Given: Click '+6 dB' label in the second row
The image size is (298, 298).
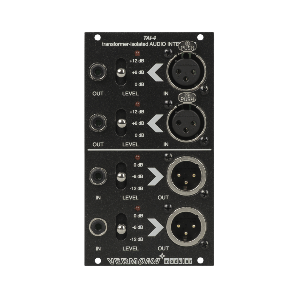Looking at the screenshot, I should (x=138, y=123).
